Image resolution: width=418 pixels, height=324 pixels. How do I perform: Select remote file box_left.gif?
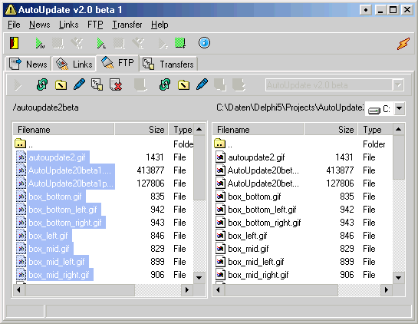[x=48, y=236]
